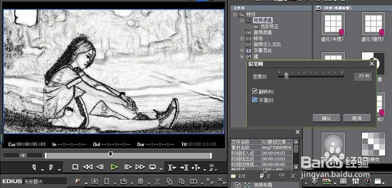
Task: Click the Set In point icon
Action: click(x=34, y=167)
